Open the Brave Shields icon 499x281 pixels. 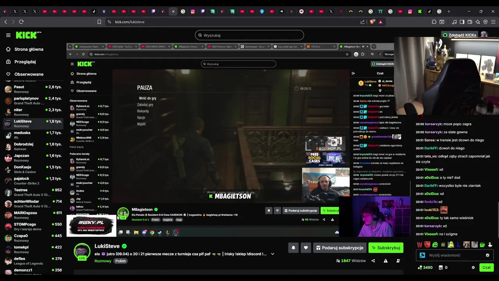[372, 22]
